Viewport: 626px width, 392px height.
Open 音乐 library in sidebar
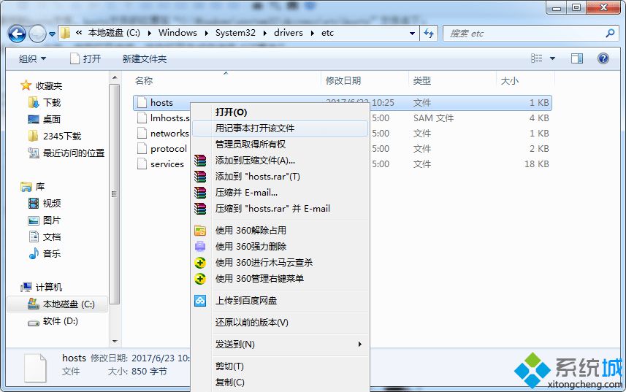tap(52, 253)
